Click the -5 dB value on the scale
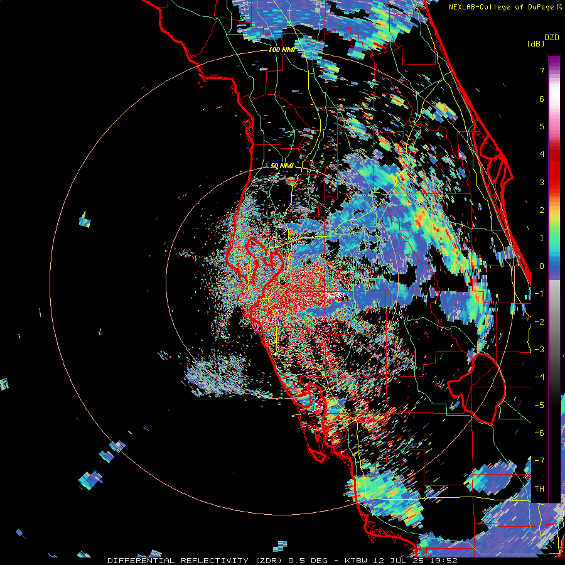This screenshot has width=565, height=565. (539, 406)
